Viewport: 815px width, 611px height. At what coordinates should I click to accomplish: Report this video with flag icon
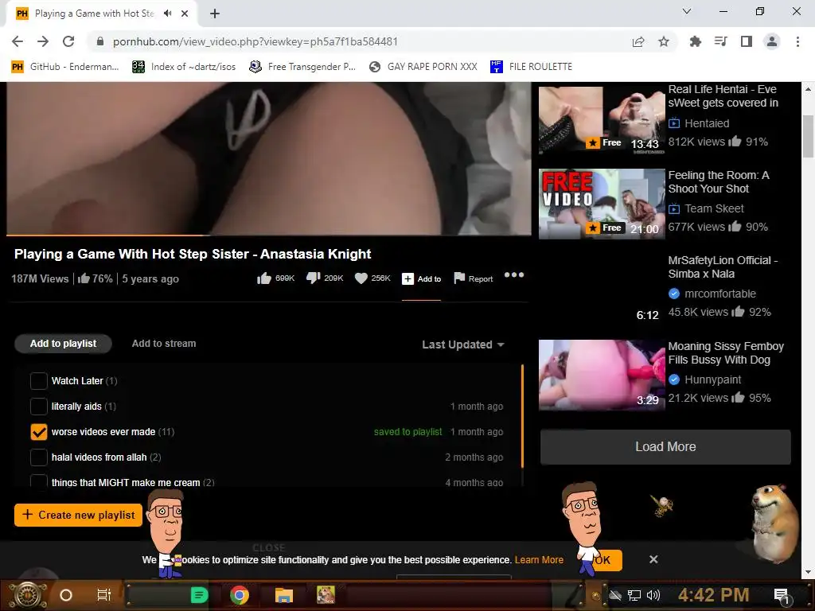point(473,278)
